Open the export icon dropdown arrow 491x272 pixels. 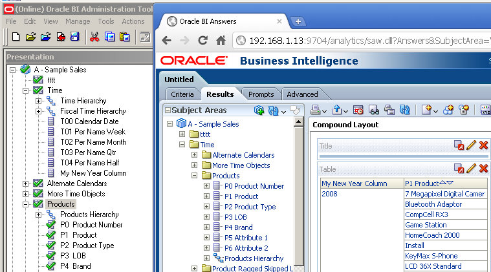point(345,112)
